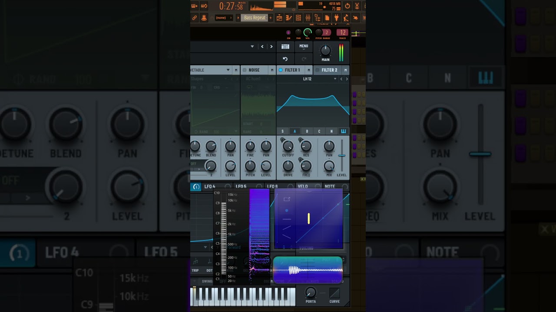
Task: Toggle filter routing N button
Action: 331,131
